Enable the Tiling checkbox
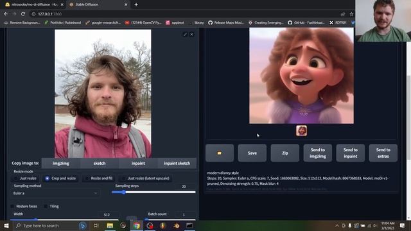The height and width of the screenshot is (231, 411). [46, 207]
